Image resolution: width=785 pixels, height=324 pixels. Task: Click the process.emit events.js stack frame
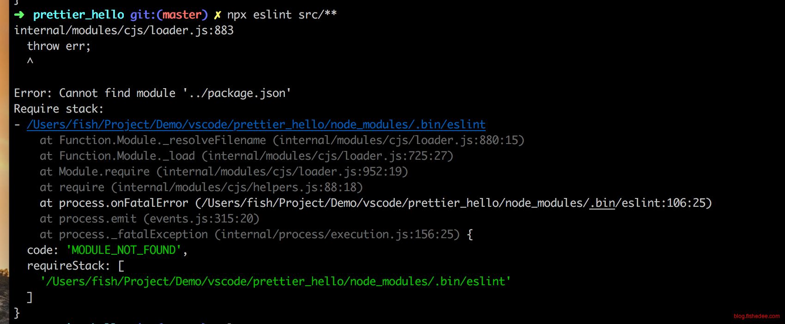point(150,219)
